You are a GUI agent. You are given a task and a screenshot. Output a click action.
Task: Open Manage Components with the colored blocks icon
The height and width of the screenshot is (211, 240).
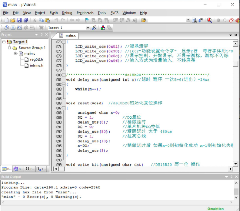[103, 28]
